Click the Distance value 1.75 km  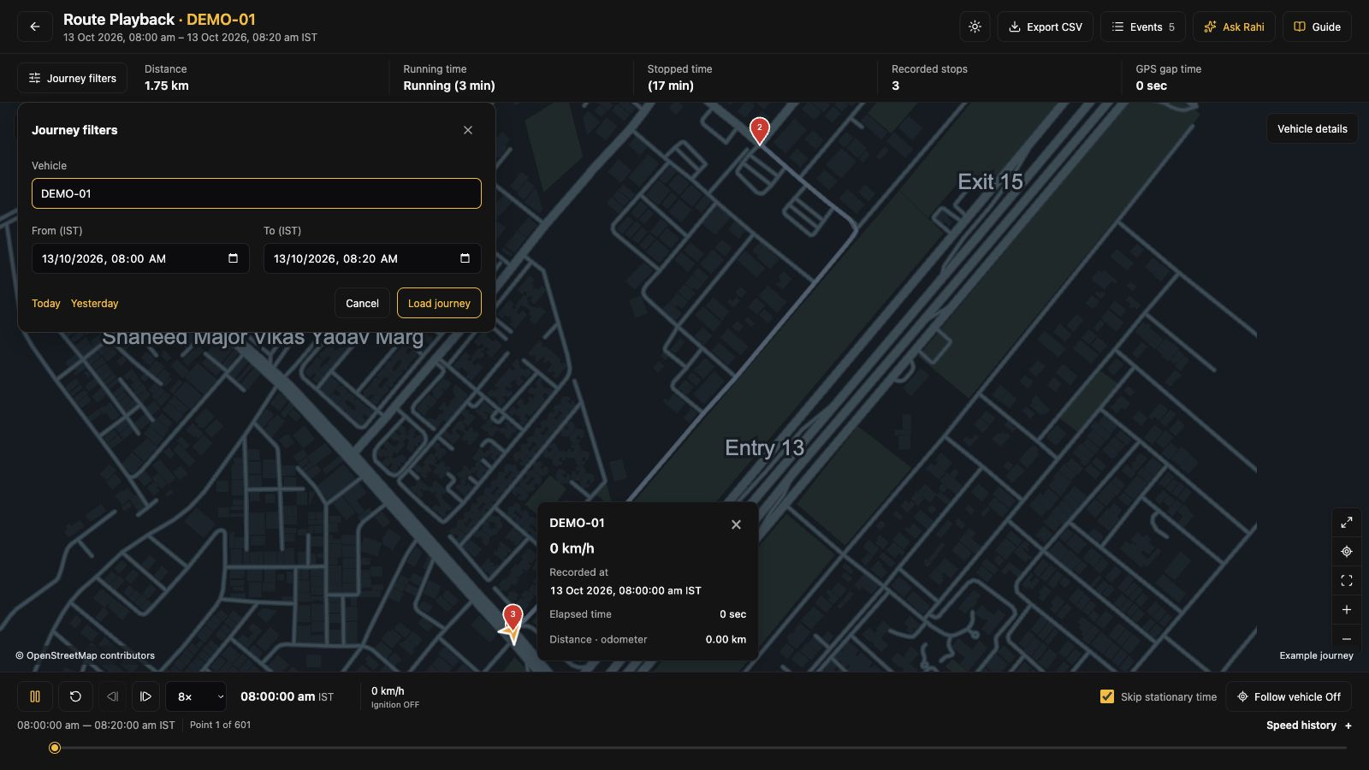click(167, 86)
